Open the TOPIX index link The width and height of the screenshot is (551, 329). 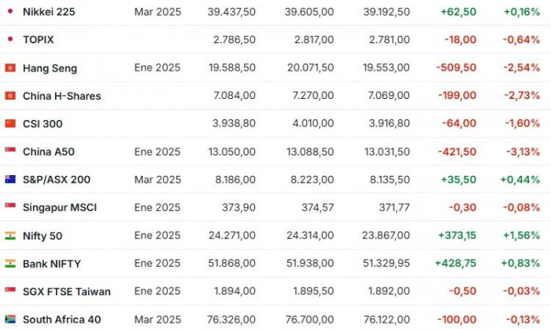[39, 39]
